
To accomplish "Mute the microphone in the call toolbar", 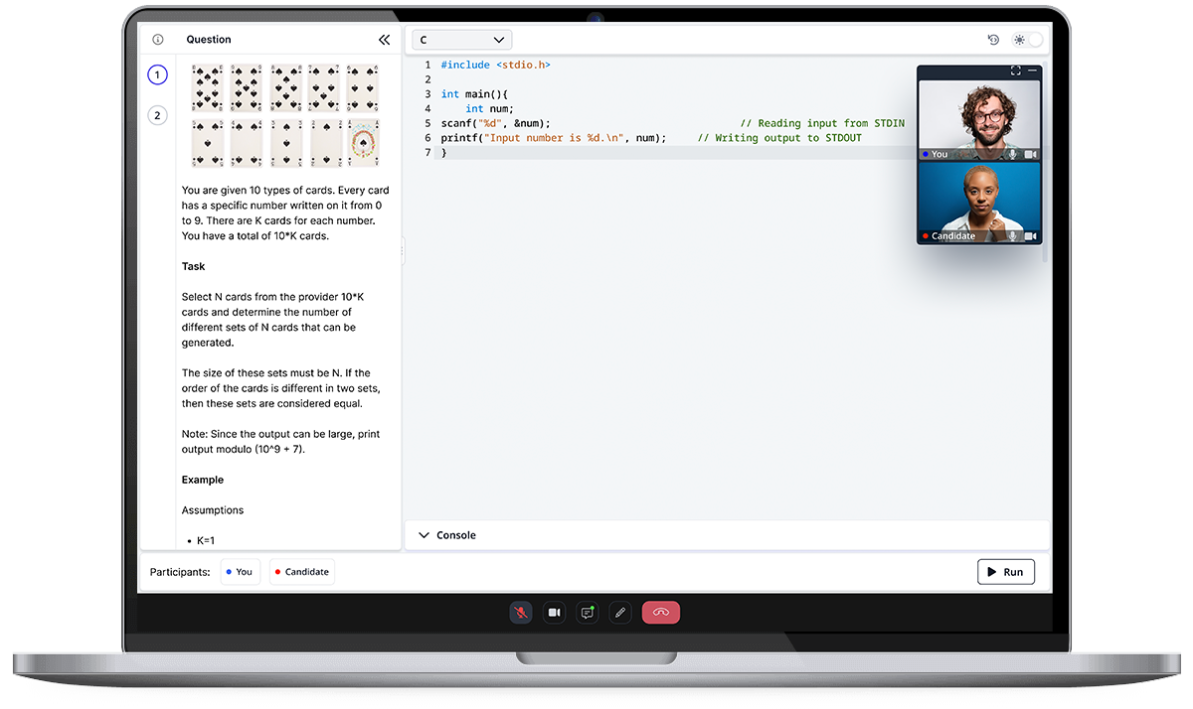I will click(521, 613).
